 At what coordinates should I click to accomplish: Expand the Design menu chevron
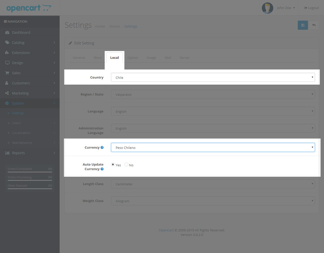point(54,63)
